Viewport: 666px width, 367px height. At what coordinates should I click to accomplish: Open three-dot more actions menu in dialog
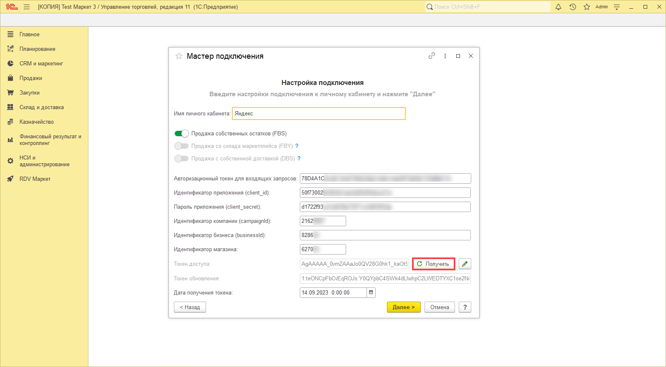click(445, 56)
